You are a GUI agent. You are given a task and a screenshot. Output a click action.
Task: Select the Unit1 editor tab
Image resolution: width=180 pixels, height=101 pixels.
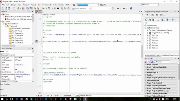(39, 12)
